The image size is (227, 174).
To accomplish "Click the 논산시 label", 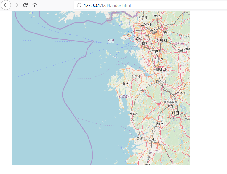I will click(160, 124).
